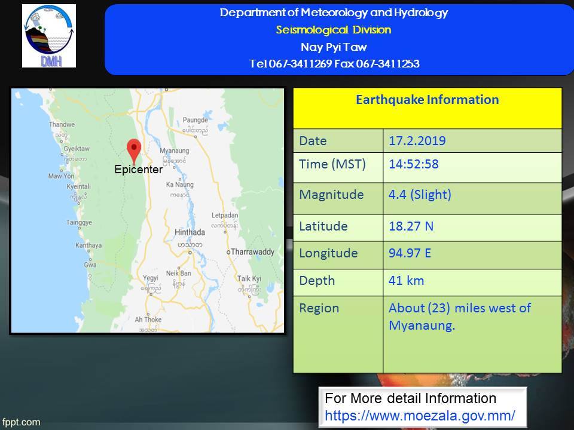The height and width of the screenshot is (430, 574).
Task: Click the Seismological Division heading
Action: click(x=334, y=30)
